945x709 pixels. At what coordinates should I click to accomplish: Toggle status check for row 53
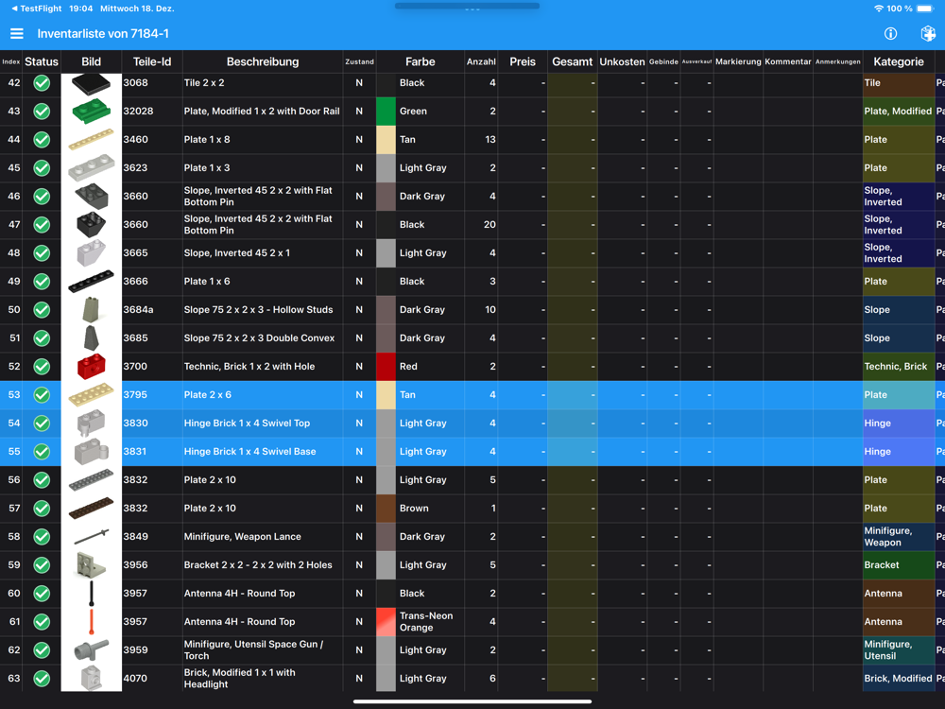tap(42, 395)
